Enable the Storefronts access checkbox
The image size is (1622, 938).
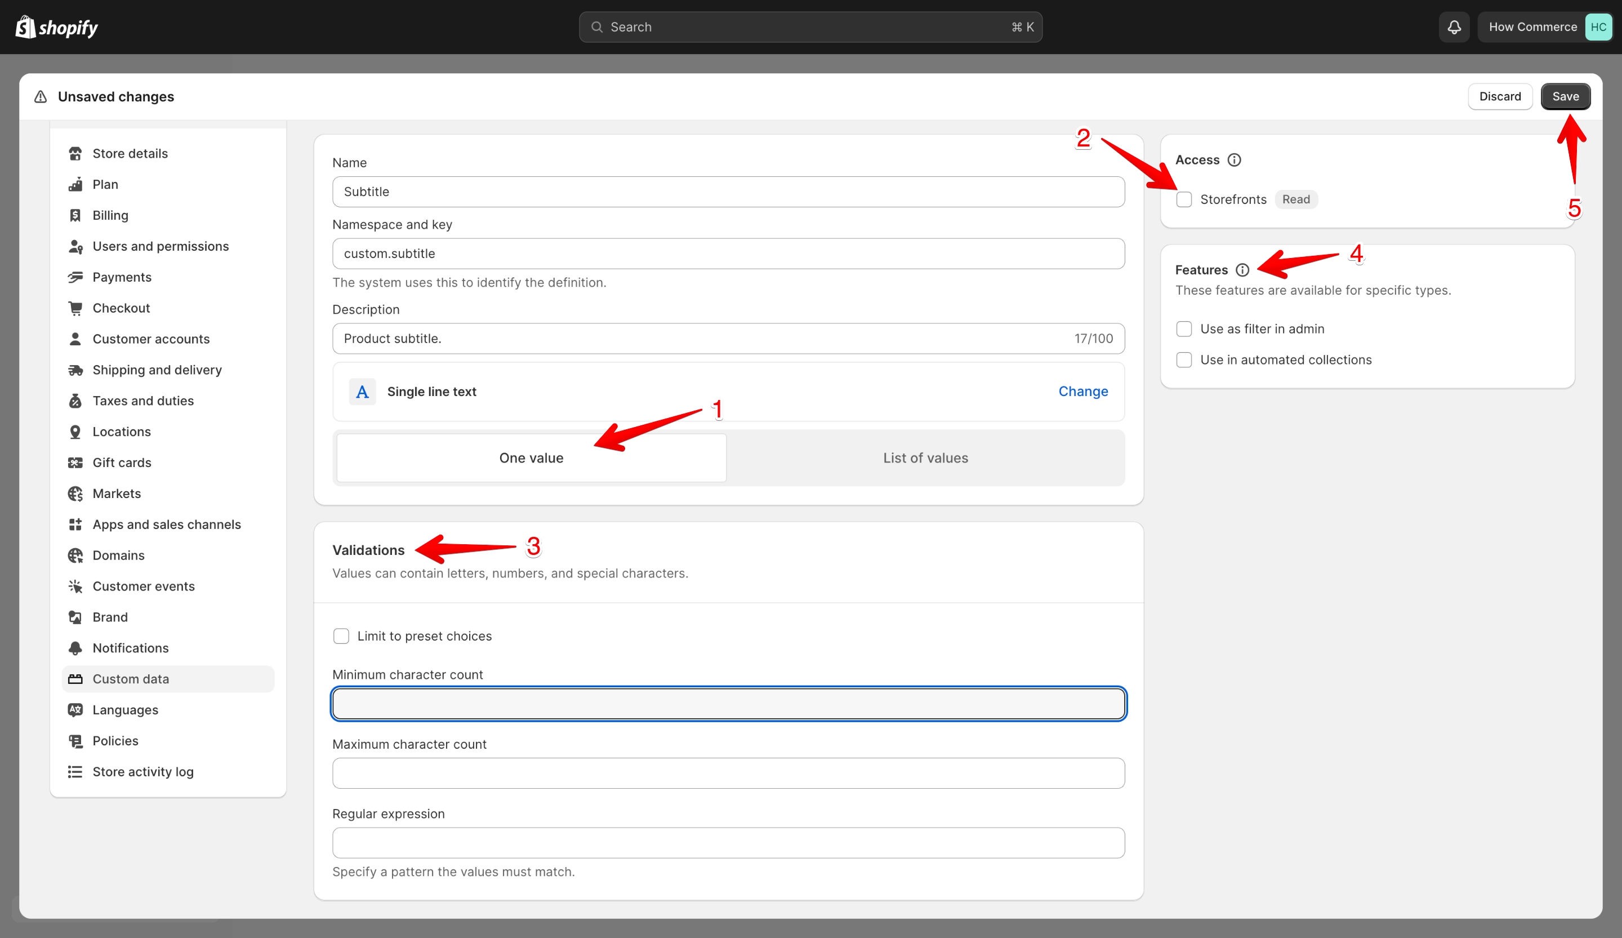click(x=1184, y=199)
